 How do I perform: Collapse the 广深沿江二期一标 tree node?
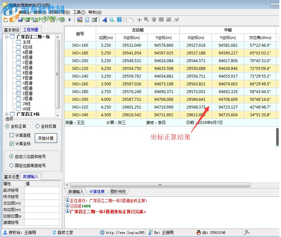pos(7,37)
